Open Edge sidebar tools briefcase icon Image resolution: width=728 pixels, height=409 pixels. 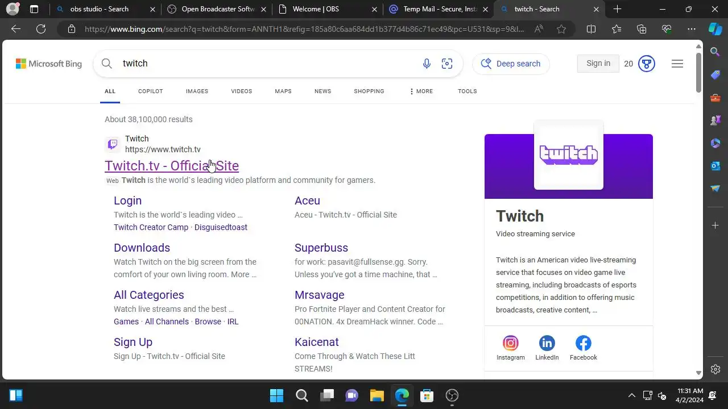[x=715, y=98]
